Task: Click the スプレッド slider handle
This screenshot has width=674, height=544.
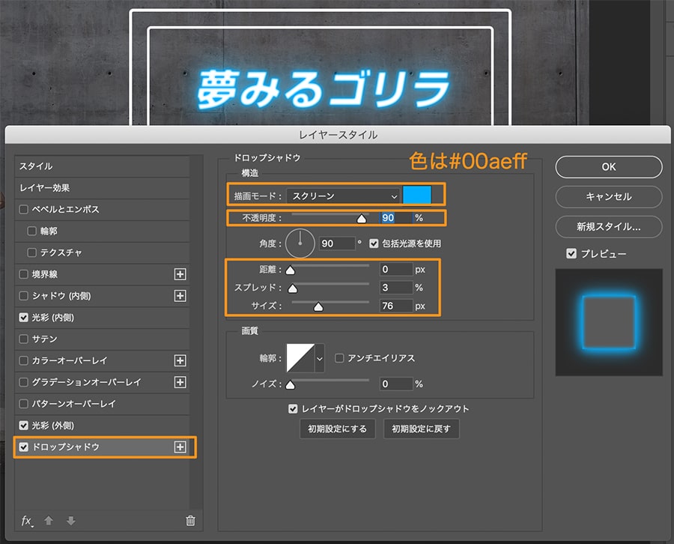Action: pos(293,288)
